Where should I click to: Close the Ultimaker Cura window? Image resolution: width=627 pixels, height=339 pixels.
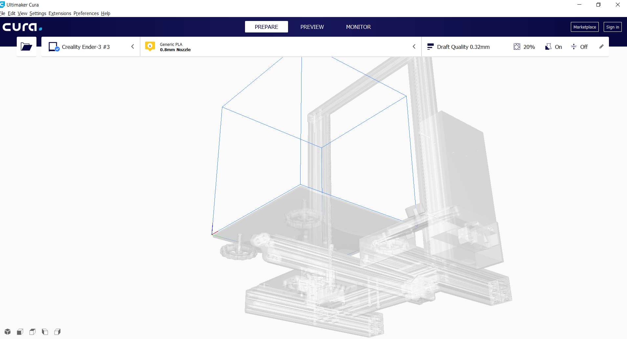click(x=617, y=5)
